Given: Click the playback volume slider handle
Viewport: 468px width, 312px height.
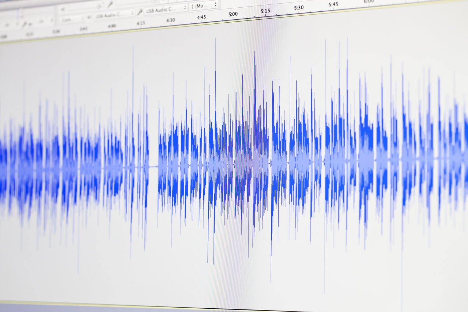Looking at the screenshot, I should [99, 6].
